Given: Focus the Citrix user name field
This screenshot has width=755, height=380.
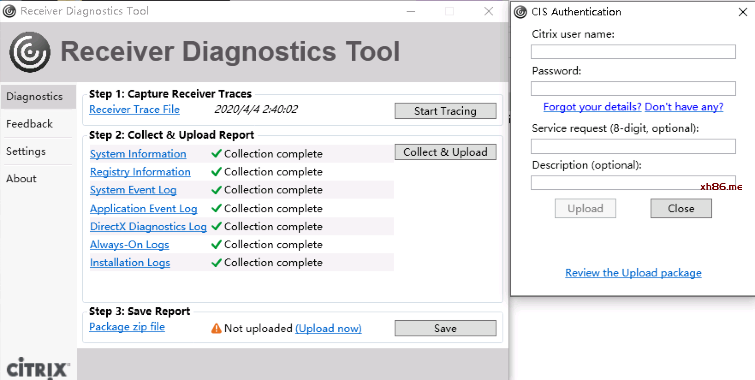Looking at the screenshot, I should (x=633, y=52).
